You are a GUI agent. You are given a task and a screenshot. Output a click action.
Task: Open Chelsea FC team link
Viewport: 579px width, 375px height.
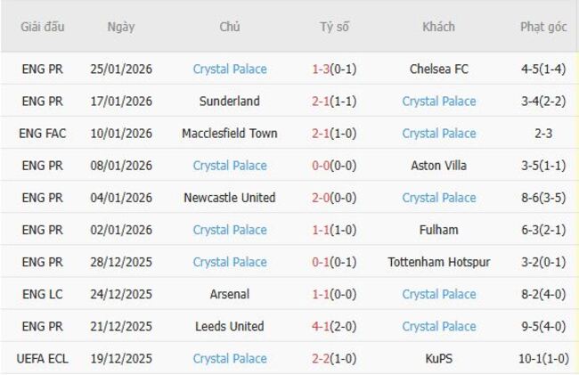point(438,69)
